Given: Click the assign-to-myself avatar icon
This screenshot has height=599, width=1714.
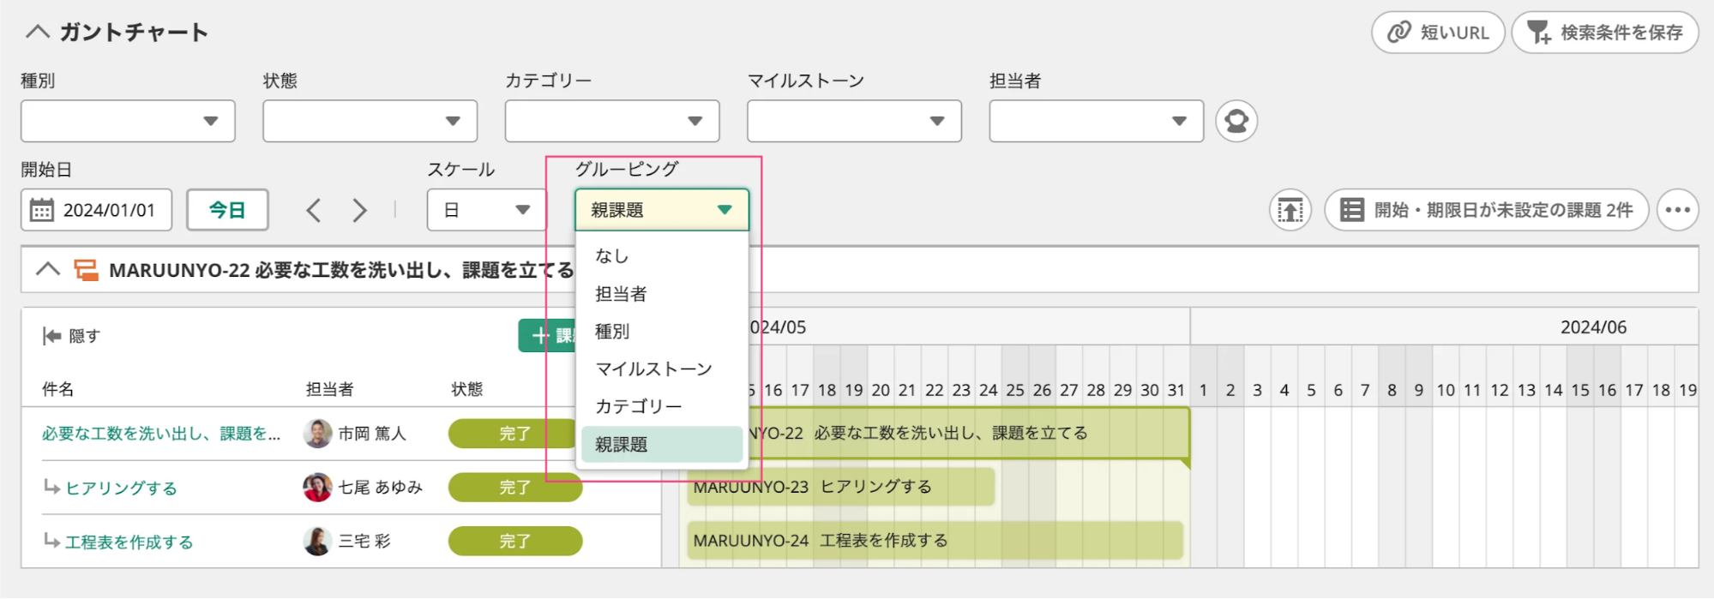Looking at the screenshot, I should coord(1236,121).
